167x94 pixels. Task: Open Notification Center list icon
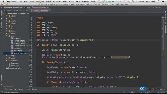pyautogui.click(x=163, y=1)
